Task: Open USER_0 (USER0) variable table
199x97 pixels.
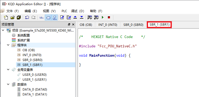Action: pyautogui.click(x=34, y=75)
